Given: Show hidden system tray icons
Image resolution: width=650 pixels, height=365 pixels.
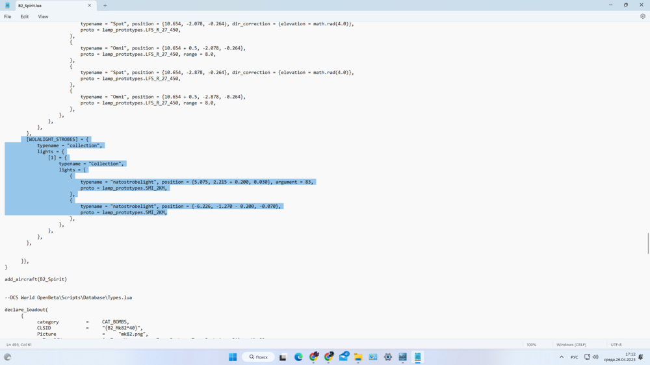Looking at the screenshot, I should (x=562, y=357).
